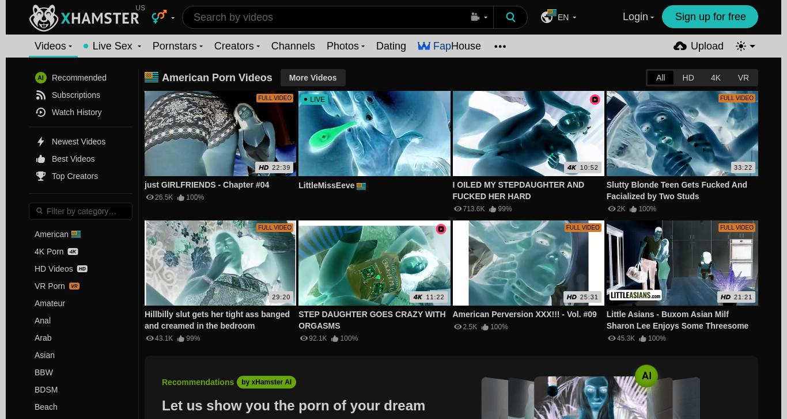Click the FapHouse crown icon
The width and height of the screenshot is (787, 419).
click(424, 46)
